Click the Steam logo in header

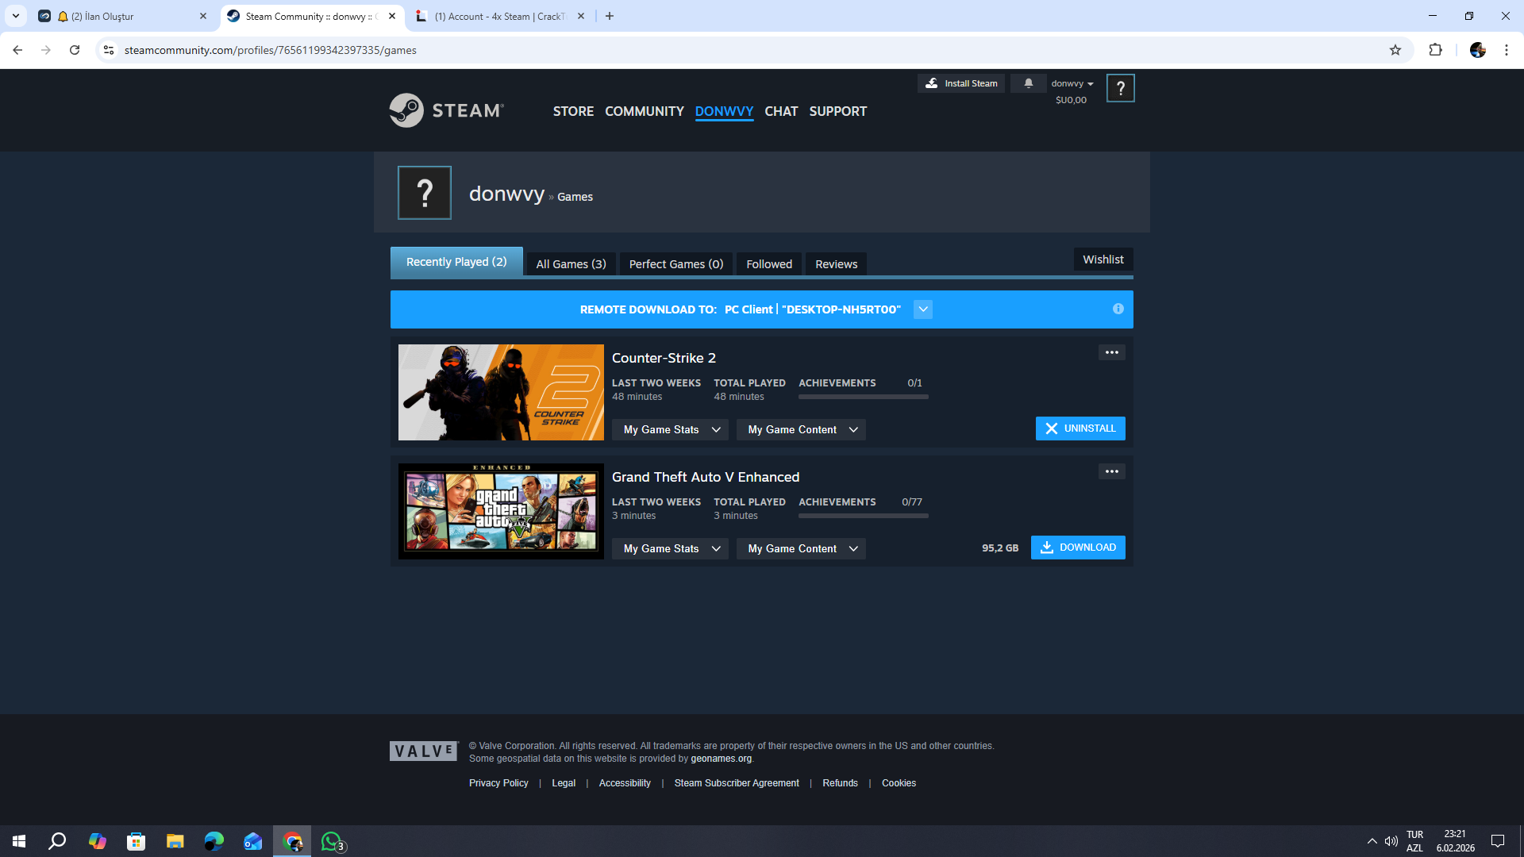[446, 110]
